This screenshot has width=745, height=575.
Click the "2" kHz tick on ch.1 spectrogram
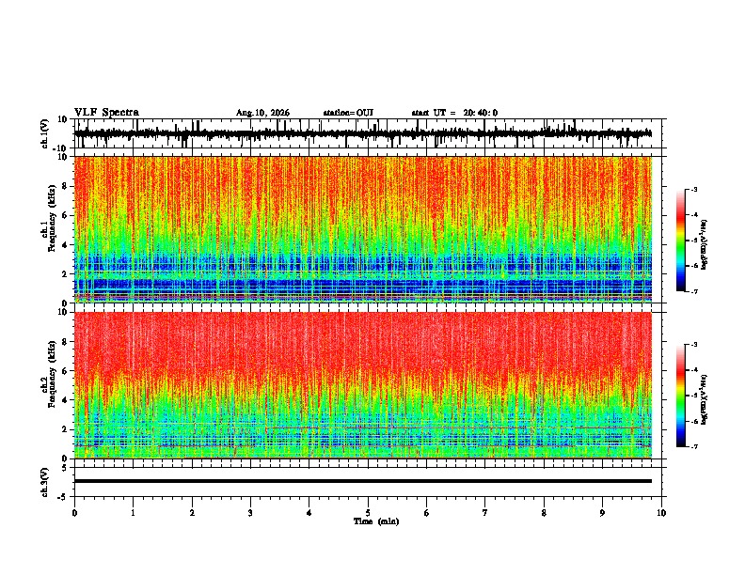pyautogui.click(x=66, y=273)
